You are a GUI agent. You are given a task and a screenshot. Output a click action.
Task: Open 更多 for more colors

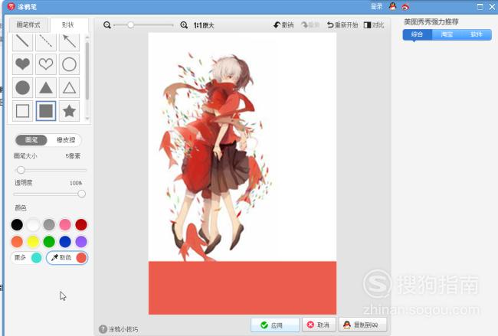[x=28, y=258]
